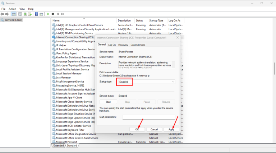
Task: Click the gear icon beside McpManagementService
Action: point(54,82)
